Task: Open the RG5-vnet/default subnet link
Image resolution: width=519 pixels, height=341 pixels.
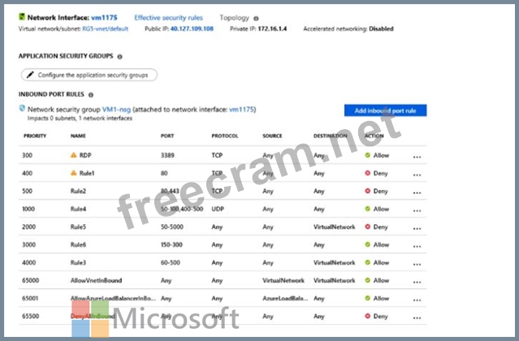Action: 106,28
